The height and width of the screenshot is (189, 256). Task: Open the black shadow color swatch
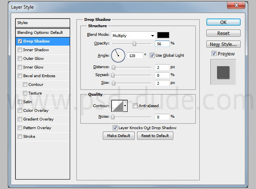point(163,35)
